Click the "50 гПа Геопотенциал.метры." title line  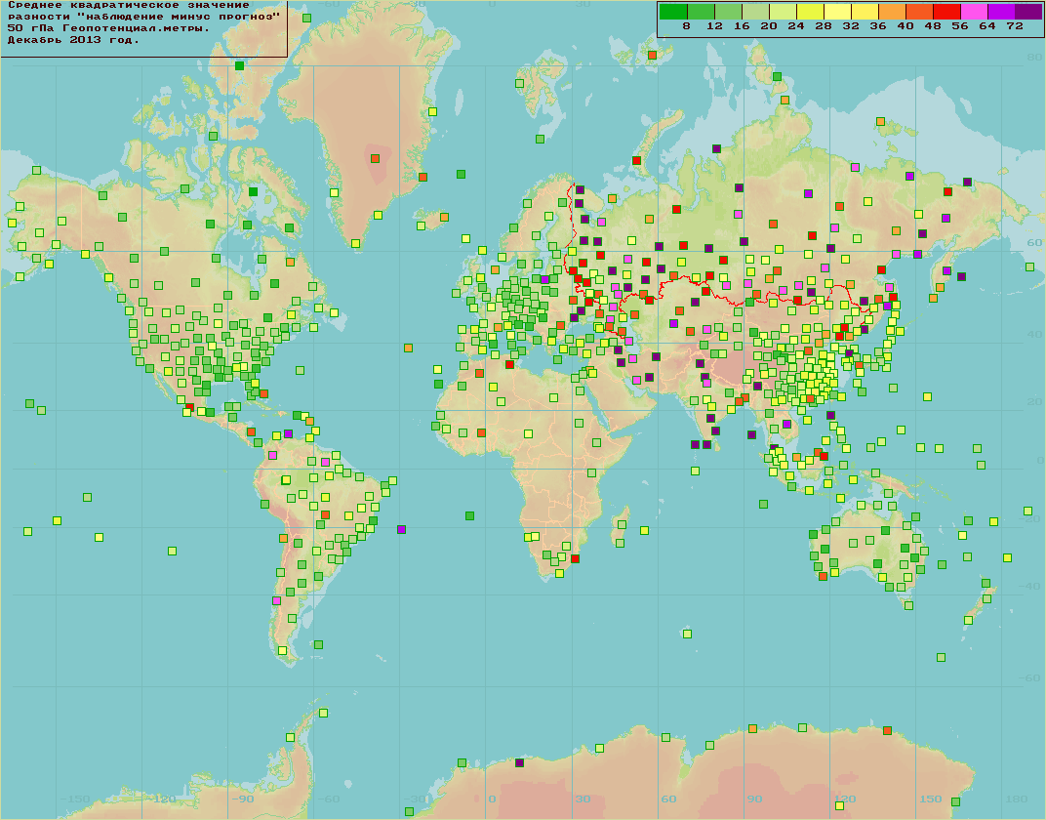click(x=108, y=28)
